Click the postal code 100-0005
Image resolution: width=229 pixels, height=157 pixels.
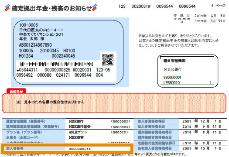tap(28, 25)
